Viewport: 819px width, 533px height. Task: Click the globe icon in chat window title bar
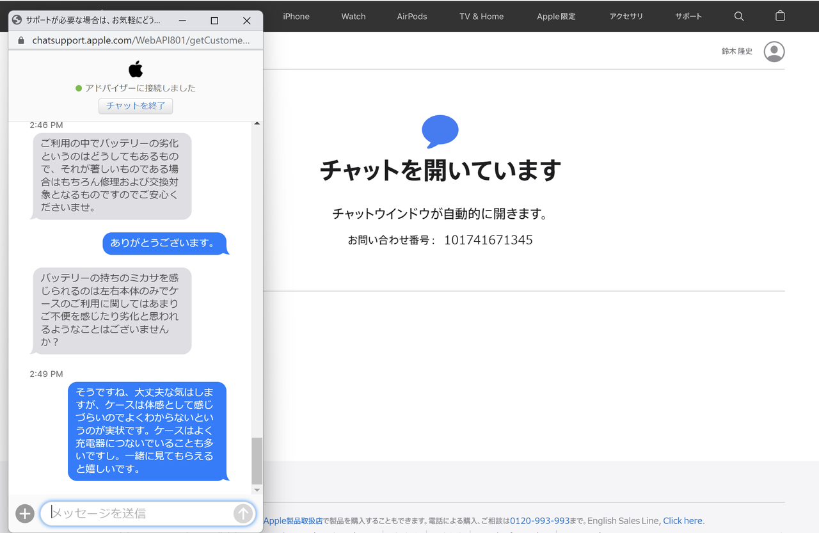[x=17, y=20]
